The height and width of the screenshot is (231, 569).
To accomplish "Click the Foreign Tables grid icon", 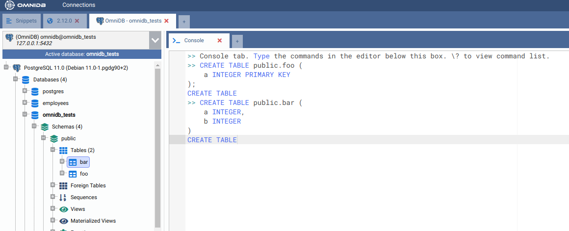I will pyautogui.click(x=63, y=185).
